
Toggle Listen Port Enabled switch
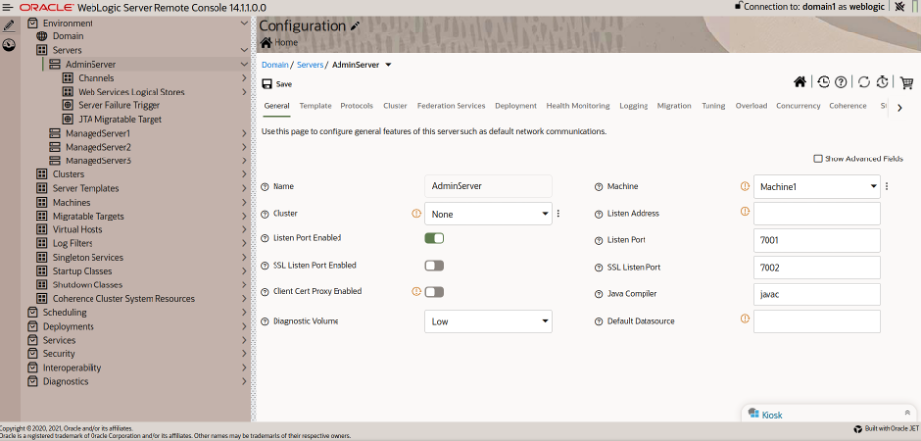(434, 238)
